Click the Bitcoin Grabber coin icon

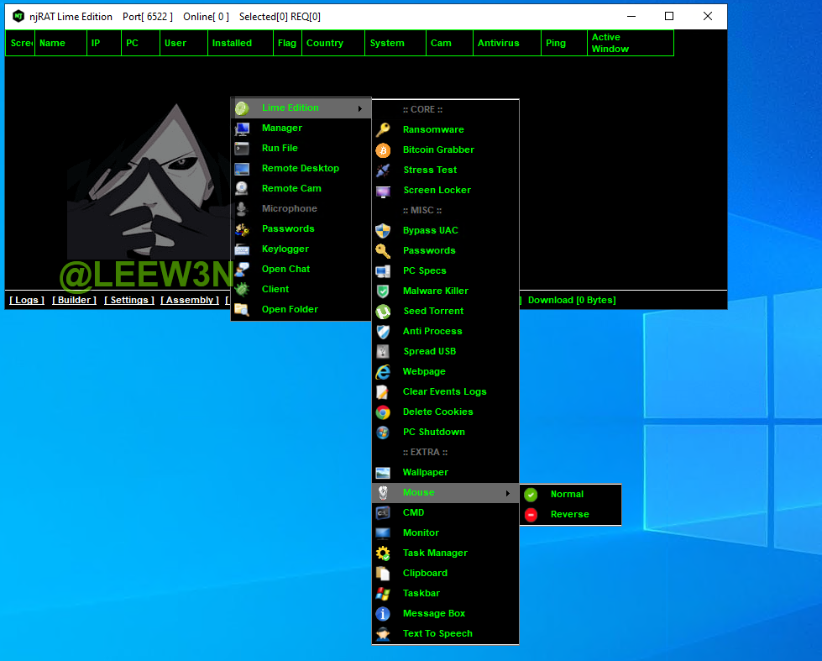(383, 150)
